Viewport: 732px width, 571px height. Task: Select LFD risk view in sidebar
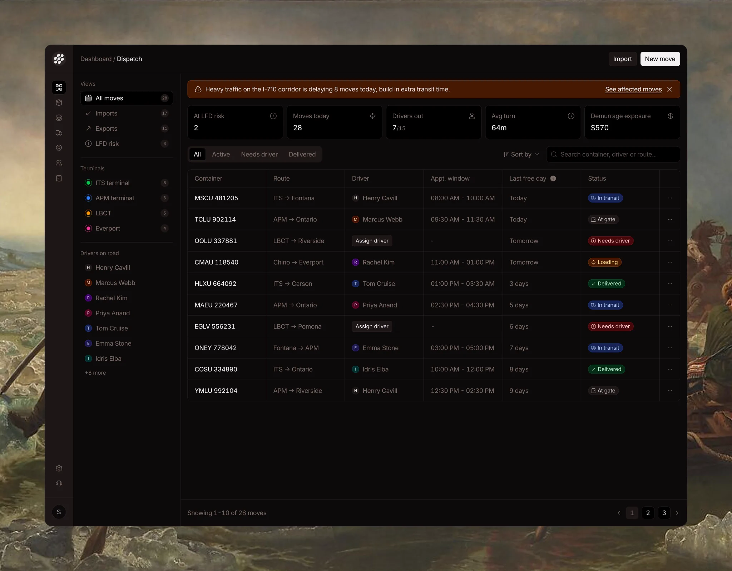point(127,144)
